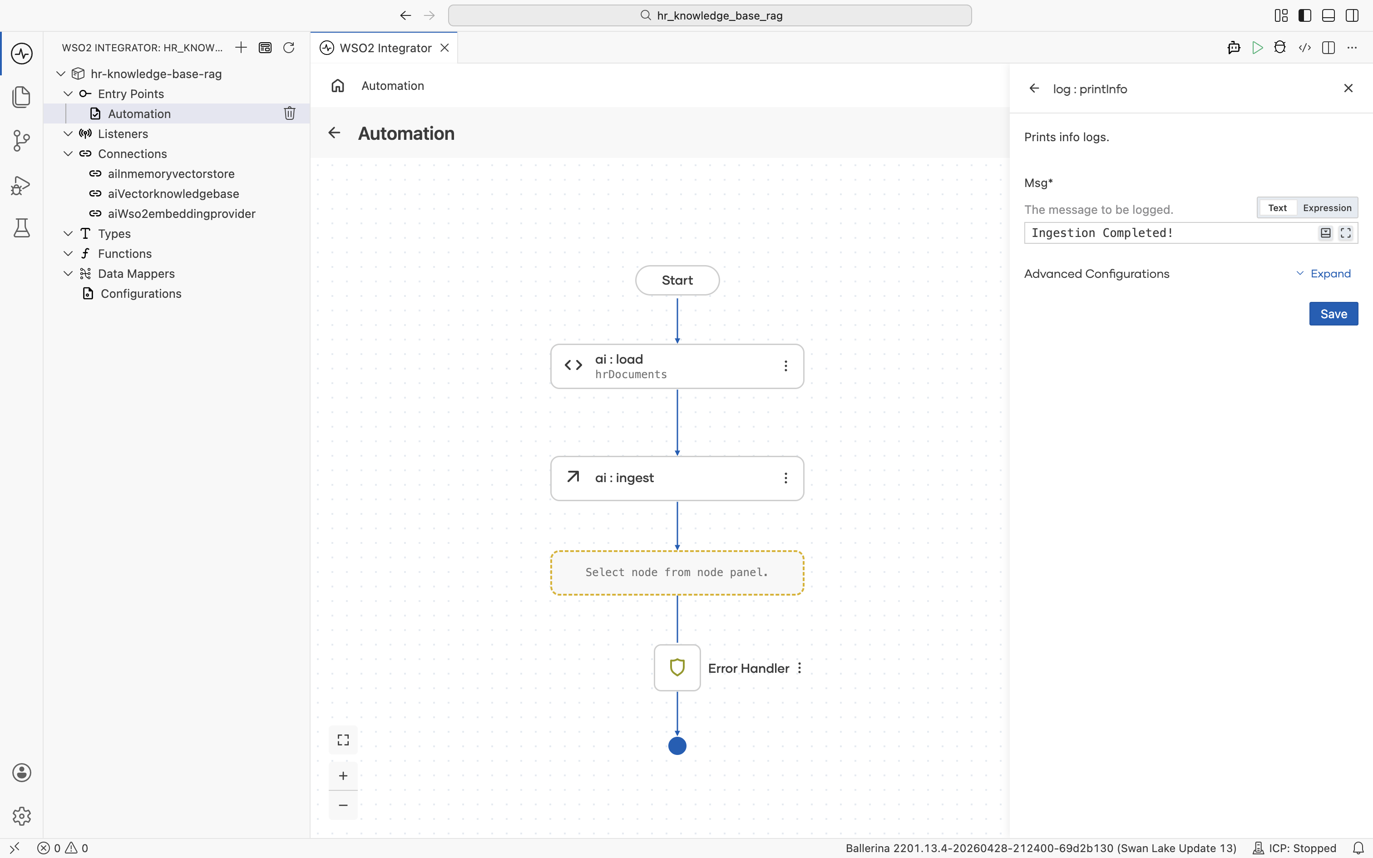The height and width of the screenshot is (858, 1373).
Task: Open the editor More Actions menu
Action: pyautogui.click(x=1352, y=48)
